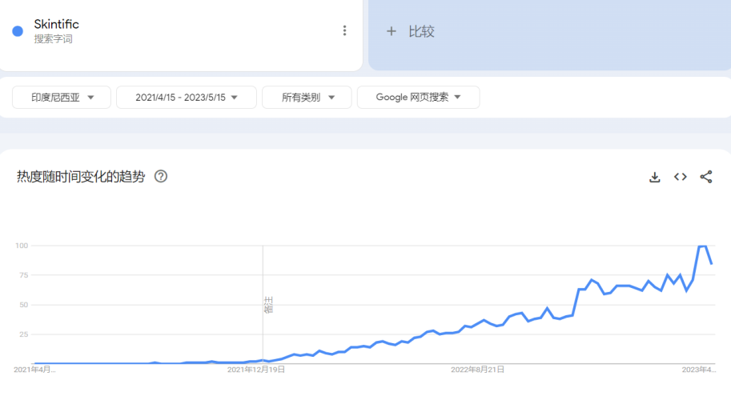Image resolution: width=731 pixels, height=412 pixels.
Task: Open the Google 网页搜索 search type dropdown
Action: 418,98
